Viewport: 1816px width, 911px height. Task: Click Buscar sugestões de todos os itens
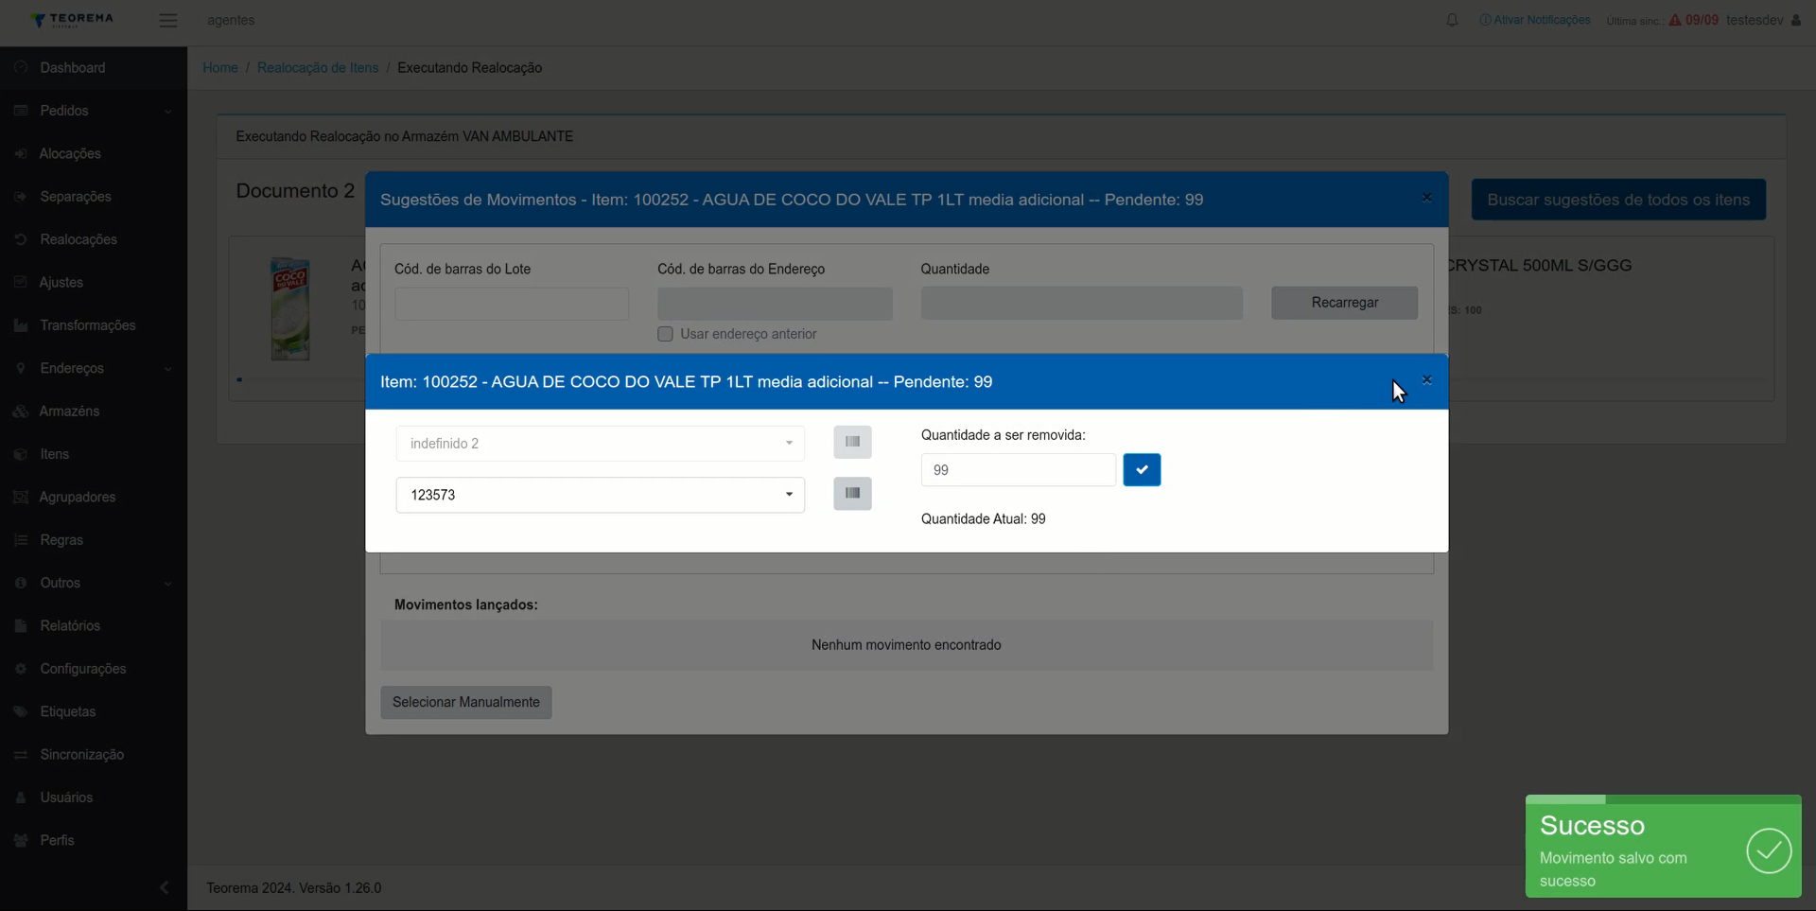click(1618, 200)
